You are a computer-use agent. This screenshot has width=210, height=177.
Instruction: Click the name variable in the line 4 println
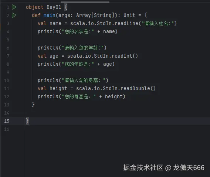tap(109, 32)
